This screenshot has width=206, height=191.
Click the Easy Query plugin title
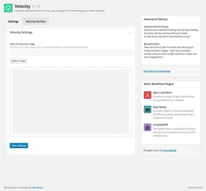coord(160,107)
